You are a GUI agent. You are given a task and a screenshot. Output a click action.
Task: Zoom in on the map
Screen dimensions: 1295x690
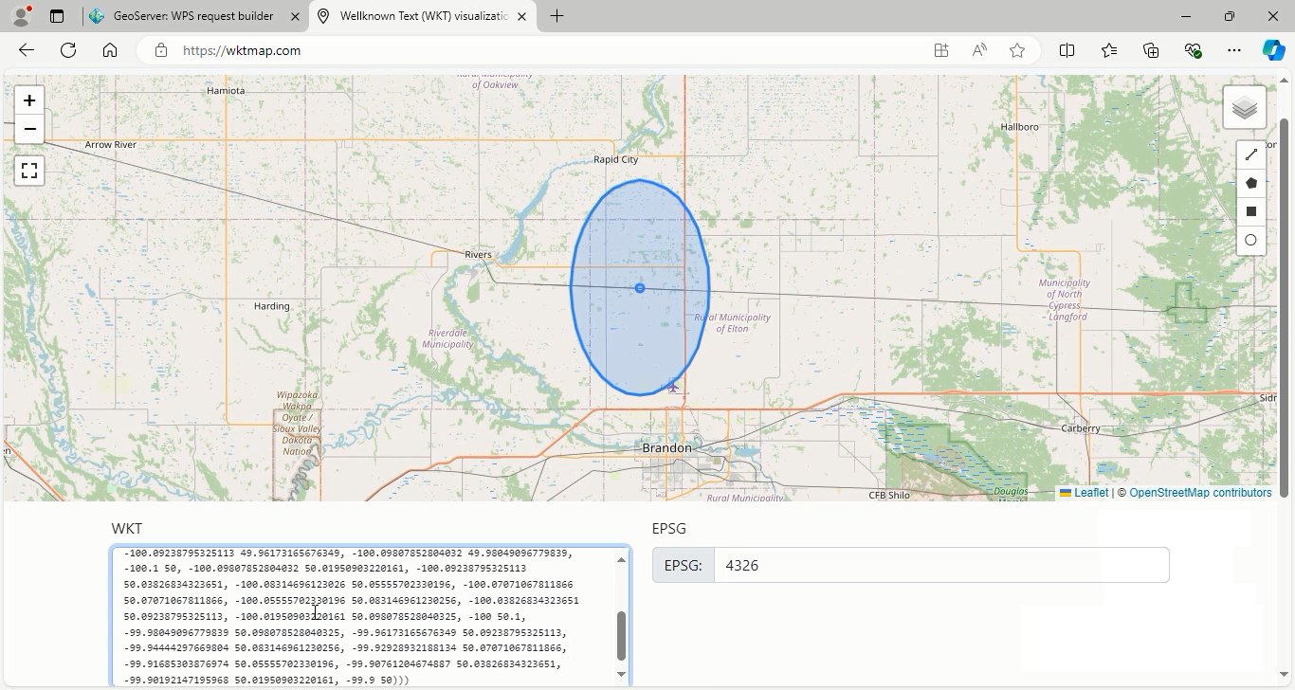pos(29,100)
